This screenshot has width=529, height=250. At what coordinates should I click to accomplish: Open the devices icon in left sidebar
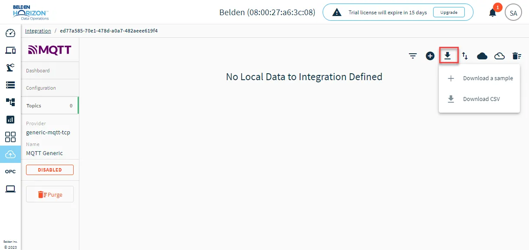point(10,50)
